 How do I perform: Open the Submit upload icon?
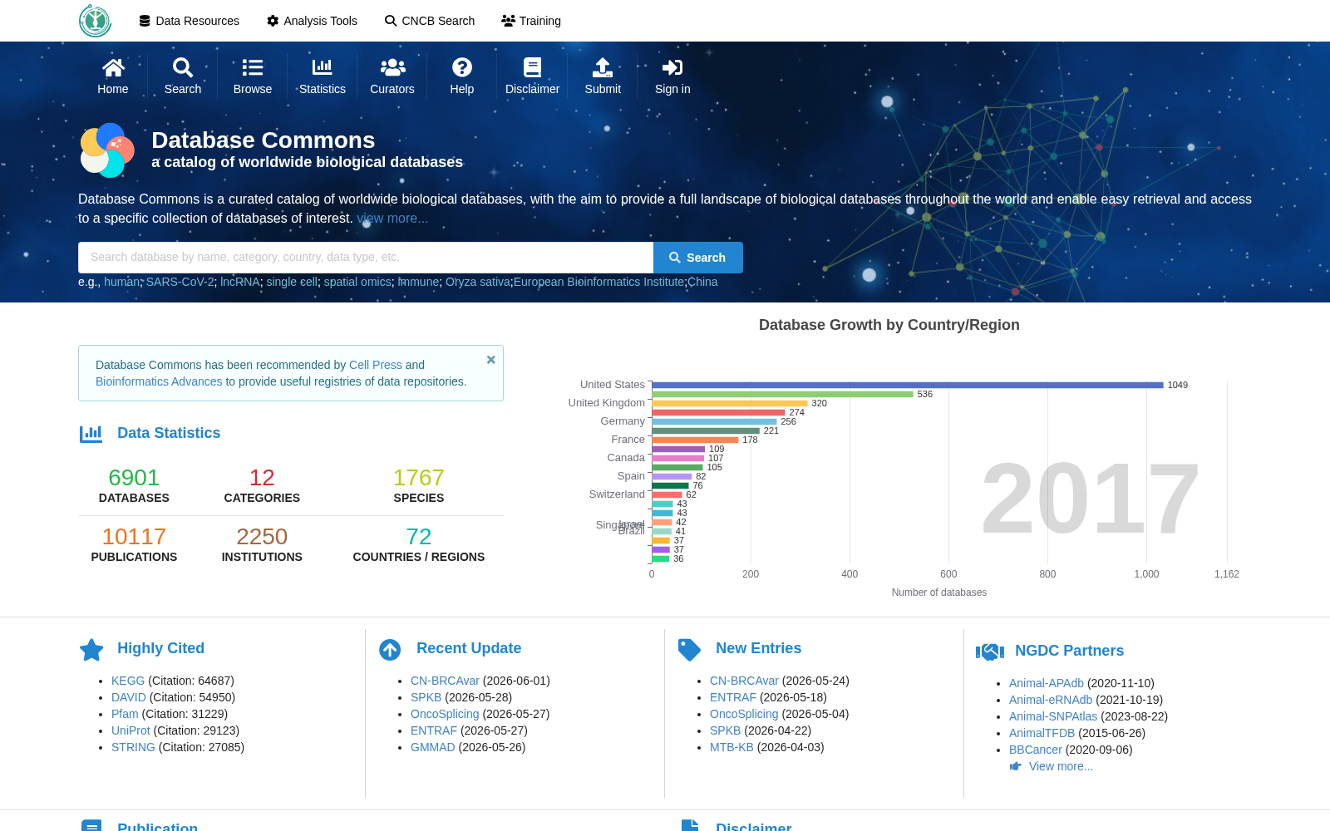[603, 67]
